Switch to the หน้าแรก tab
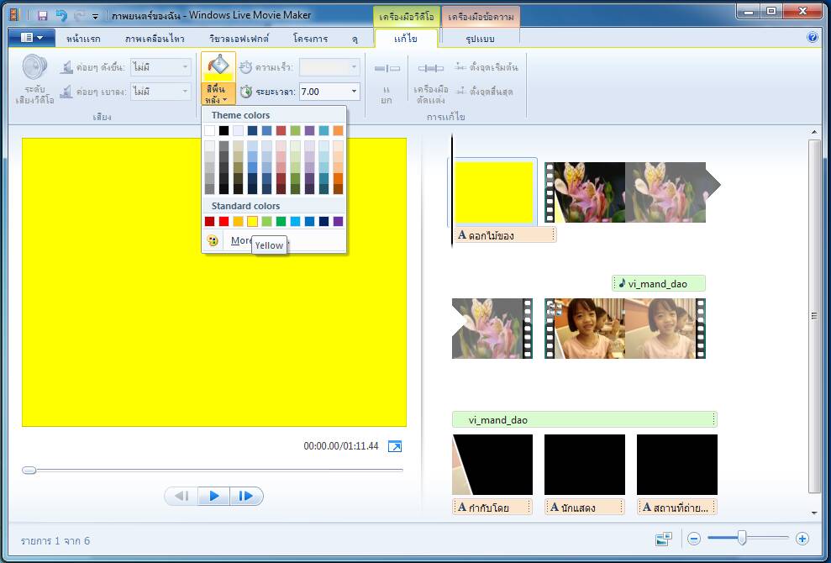The height and width of the screenshot is (563, 831). 84,39
